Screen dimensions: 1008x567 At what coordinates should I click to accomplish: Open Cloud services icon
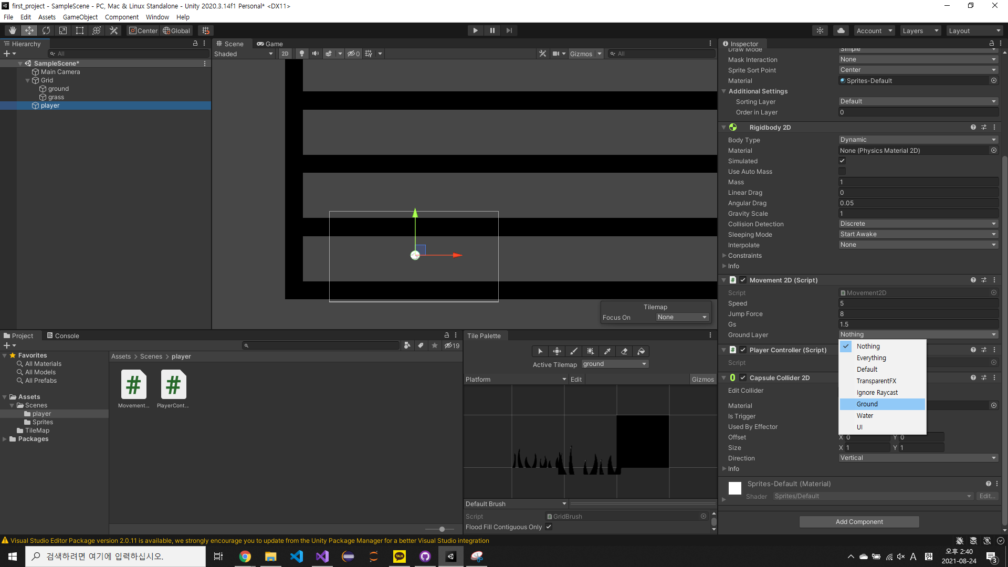[x=841, y=30]
